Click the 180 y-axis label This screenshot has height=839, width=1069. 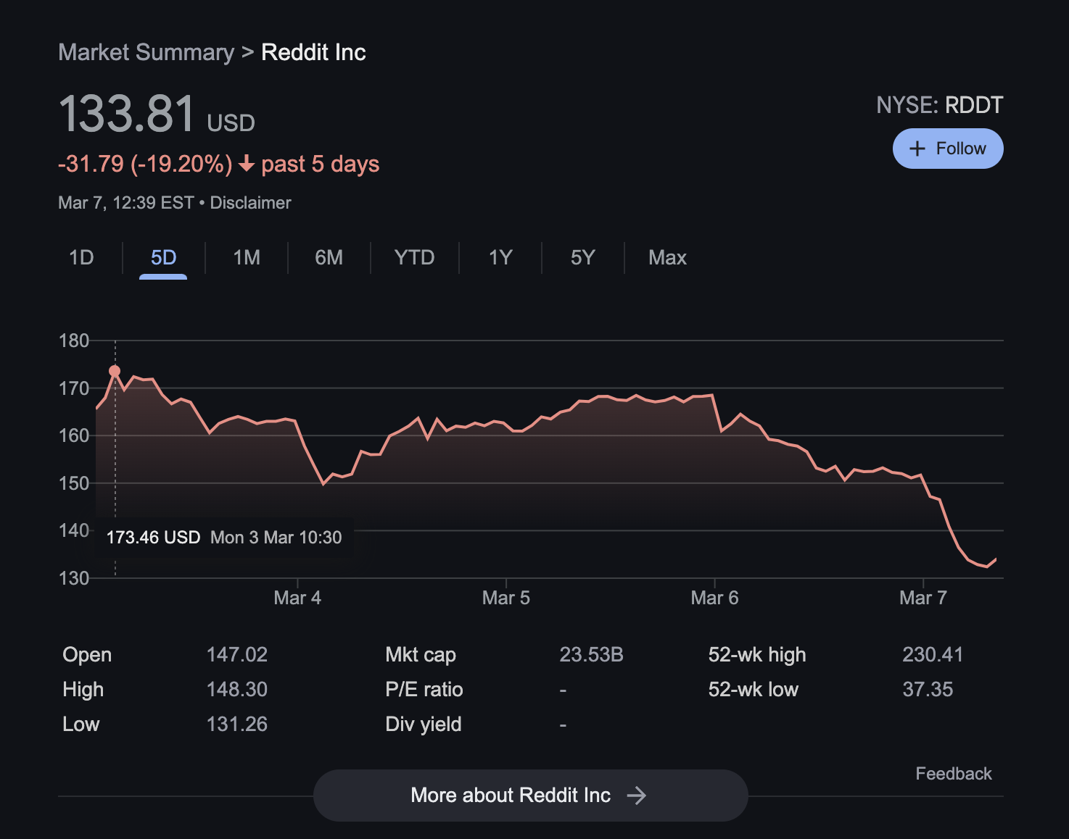point(74,341)
